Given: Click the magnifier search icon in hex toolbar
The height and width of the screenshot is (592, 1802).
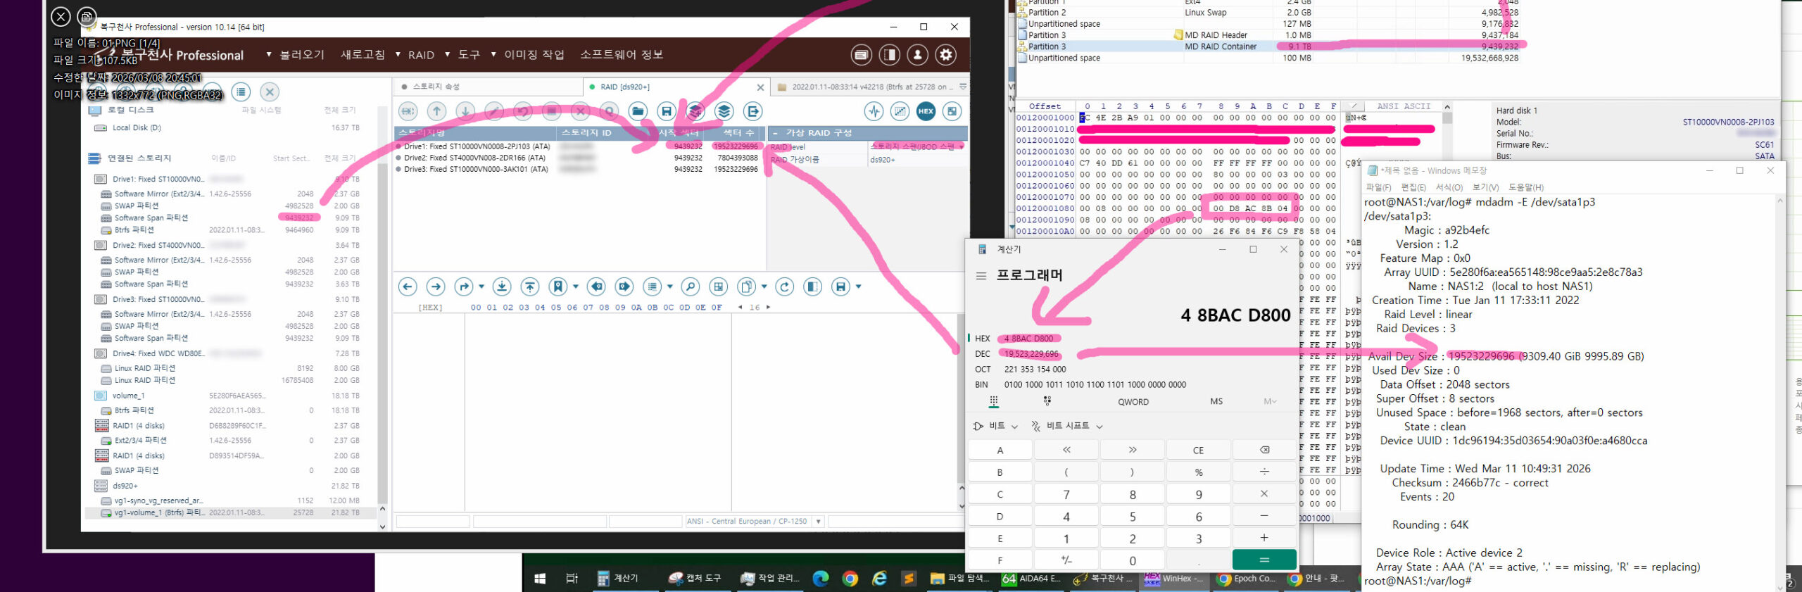Looking at the screenshot, I should point(691,286).
